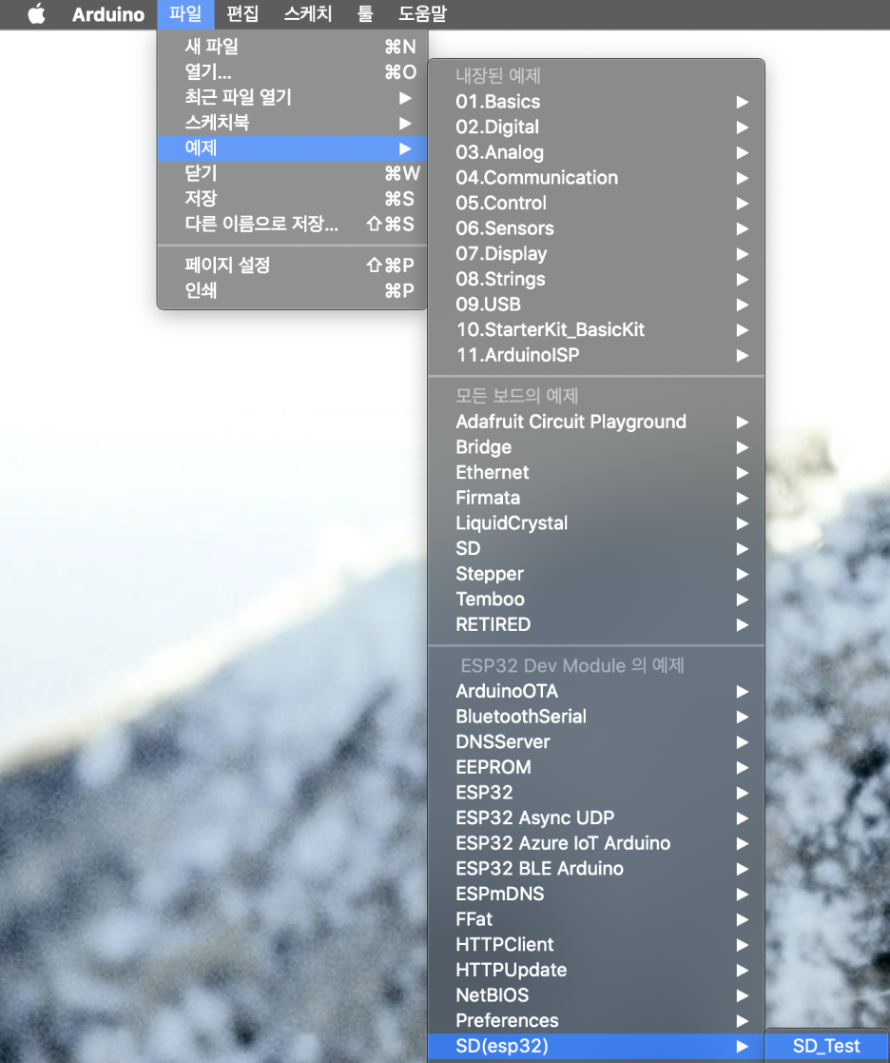Screen dimensions: 890x1063
Task: Open the RETIRED examples submenu
Action: [596, 624]
